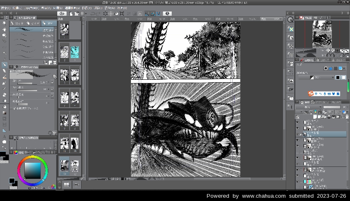Open the Edit menu in the menu bar
Screen dimensions: 350x201
click(17, 8)
